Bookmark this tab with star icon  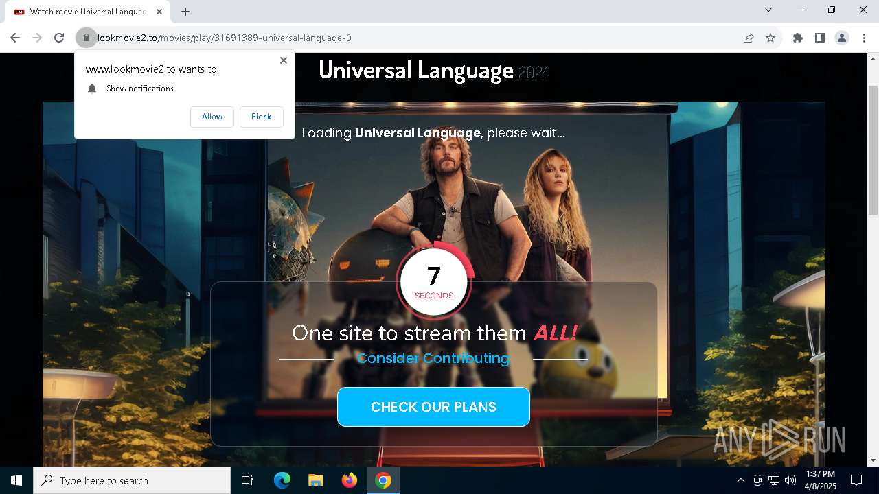770,38
